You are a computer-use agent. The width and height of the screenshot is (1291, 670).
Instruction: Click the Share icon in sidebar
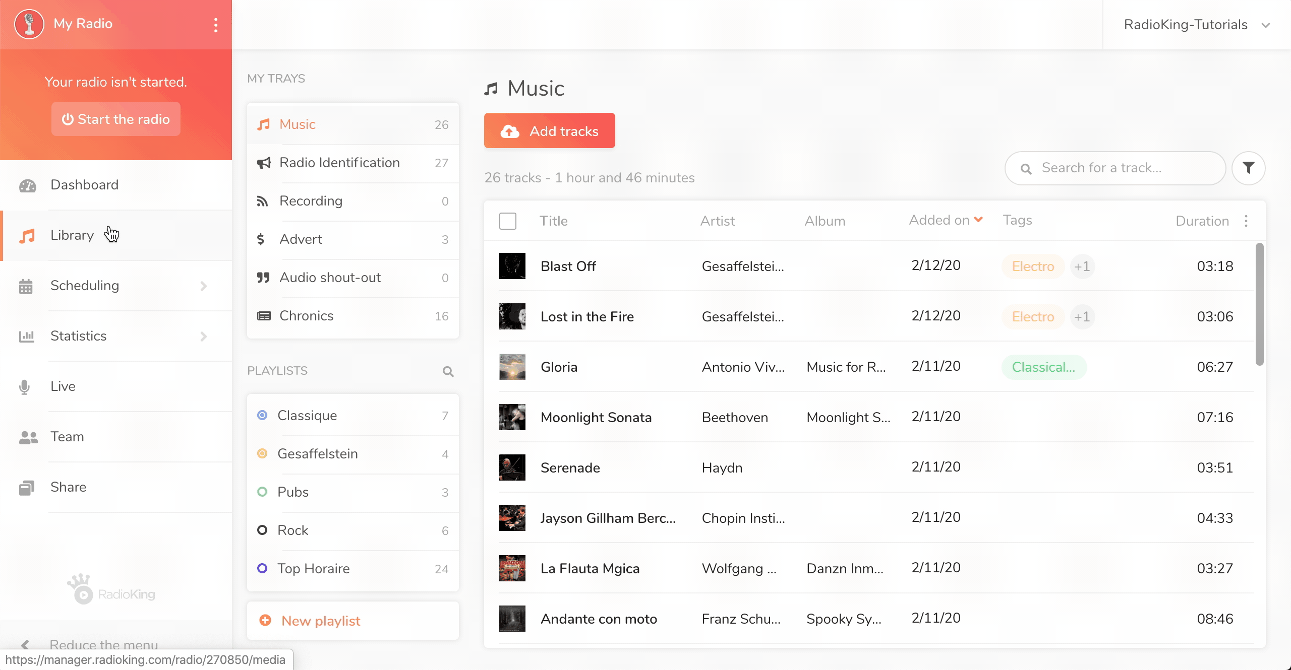26,488
